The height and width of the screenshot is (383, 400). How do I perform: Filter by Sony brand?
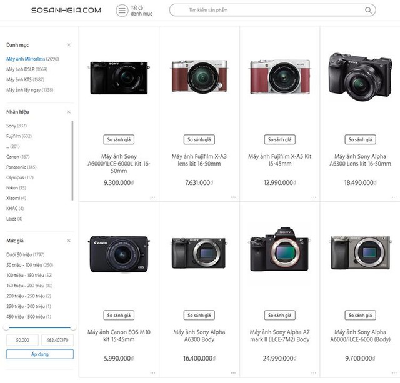click(16, 126)
